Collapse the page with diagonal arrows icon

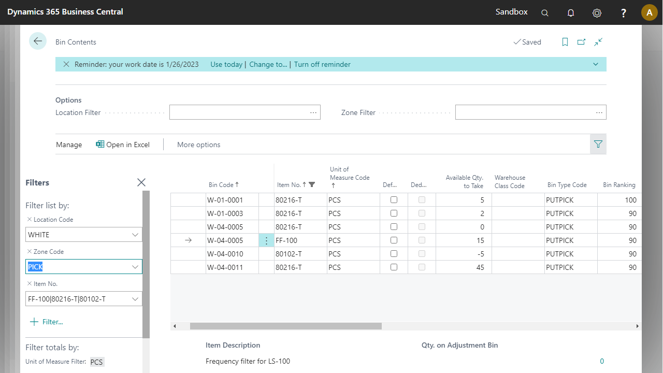pos(598,42)
